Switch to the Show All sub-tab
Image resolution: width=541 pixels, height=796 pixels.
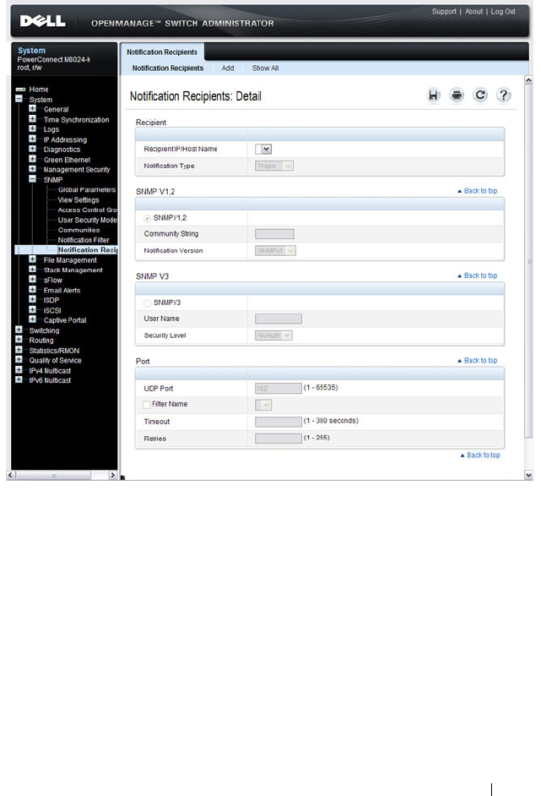(265, 68)
